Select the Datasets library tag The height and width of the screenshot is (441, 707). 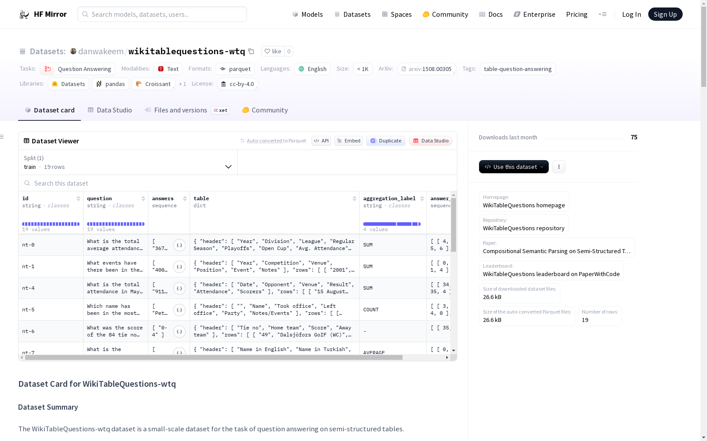[68, 84]
